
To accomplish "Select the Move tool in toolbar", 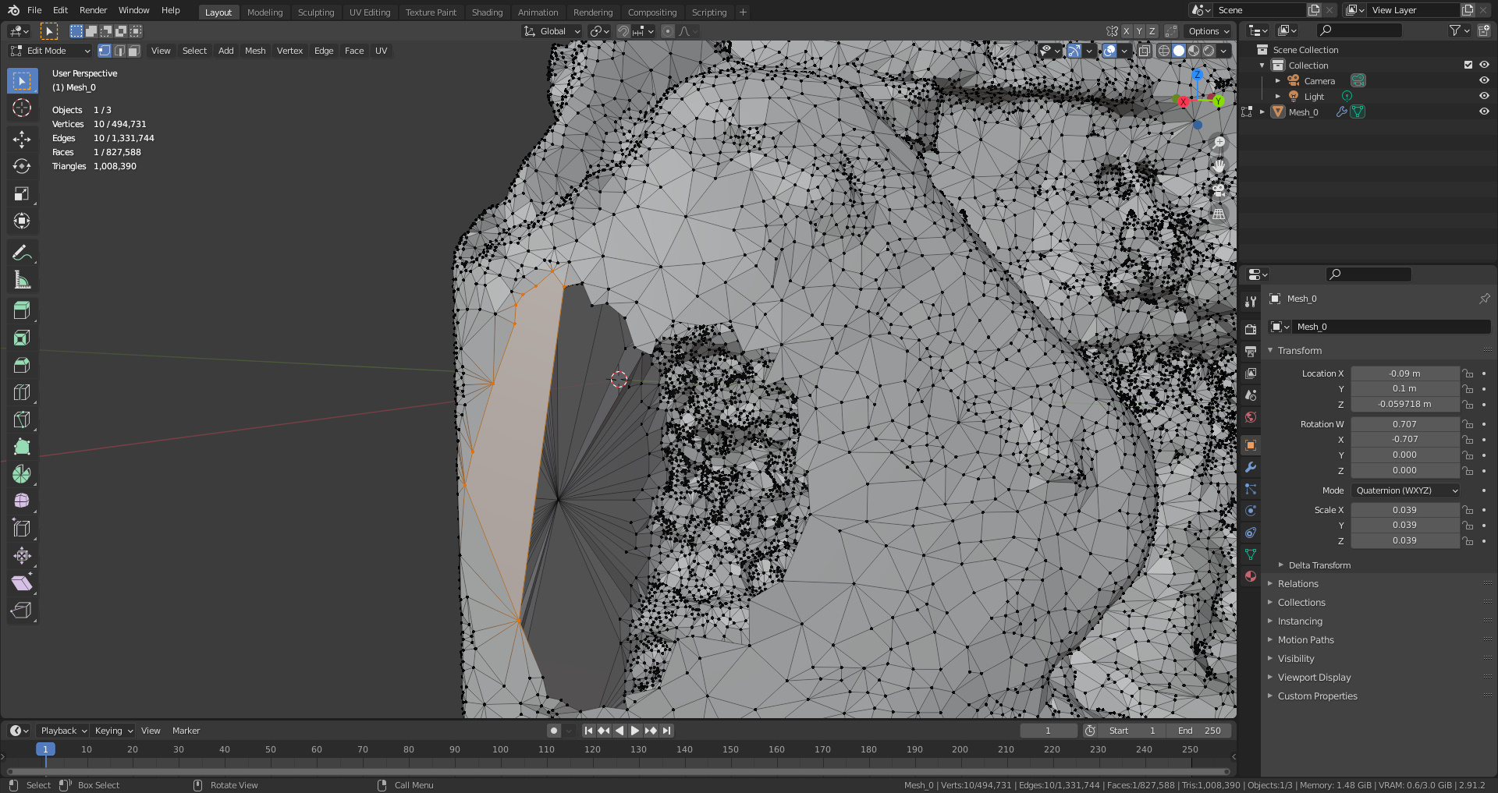I will pyautogui.click(x=22, y=140).
